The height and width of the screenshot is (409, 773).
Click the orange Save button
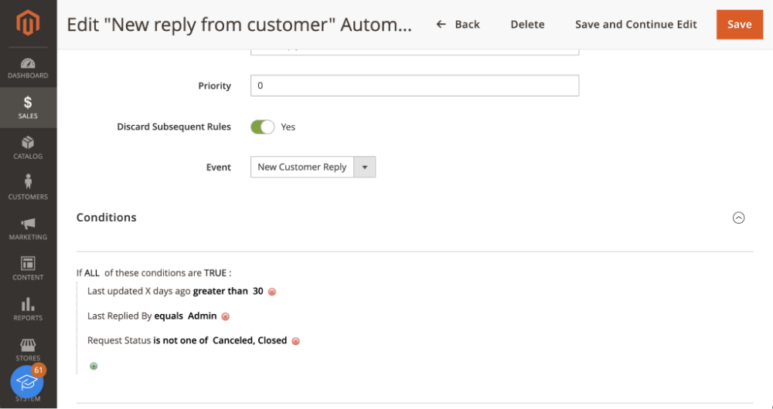tap(740, 25)
